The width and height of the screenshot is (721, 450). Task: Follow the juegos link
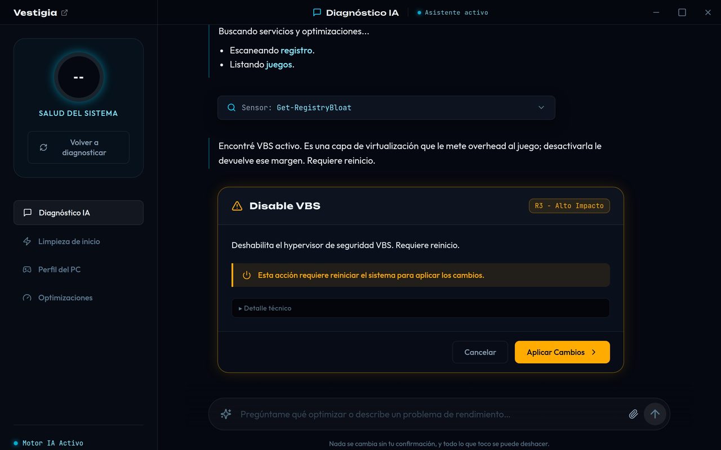(279, 64)
